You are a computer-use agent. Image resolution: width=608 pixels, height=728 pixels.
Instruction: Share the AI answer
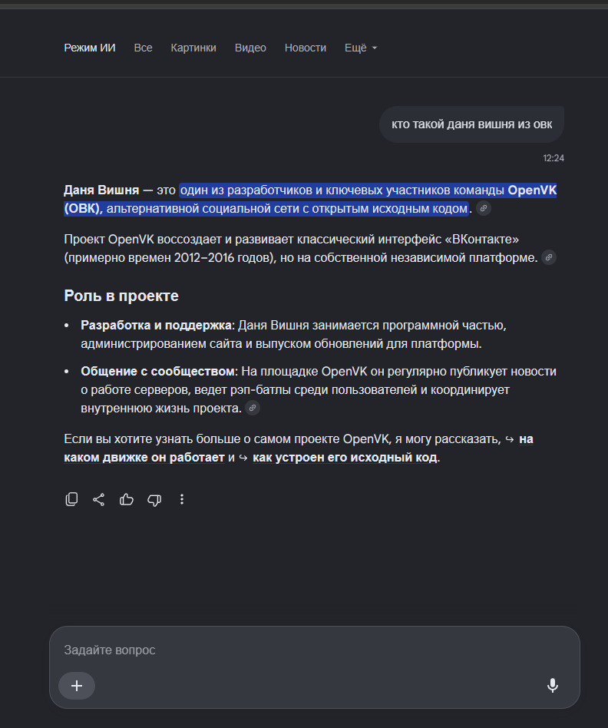pyautogui.click(x=98, y=499)
